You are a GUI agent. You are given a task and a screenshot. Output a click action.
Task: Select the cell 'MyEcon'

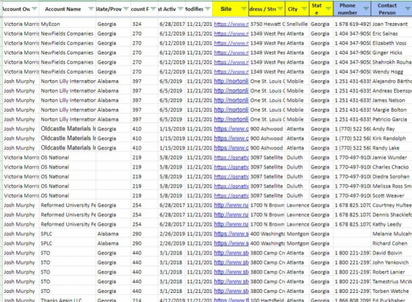click(68, 24)
